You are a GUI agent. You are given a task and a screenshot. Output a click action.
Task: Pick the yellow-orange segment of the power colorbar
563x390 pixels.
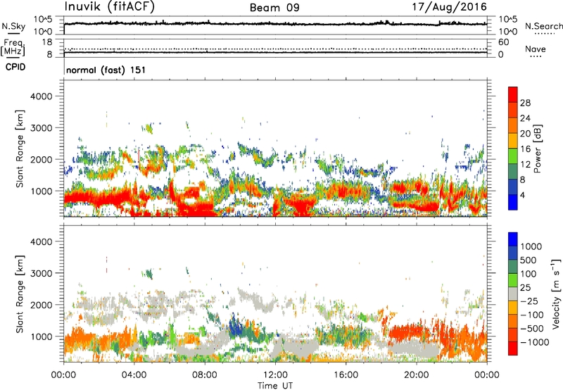point(513,140)
